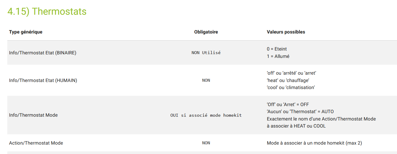
Task: Click the '1 = Allumé' value text
Action: click(x=278, y=56)
